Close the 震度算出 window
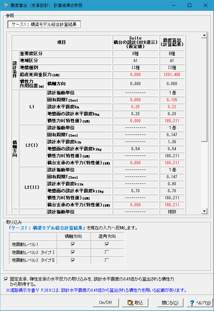Screen dimensions: 214x311 pyautogui.click(x=206, y=5)
